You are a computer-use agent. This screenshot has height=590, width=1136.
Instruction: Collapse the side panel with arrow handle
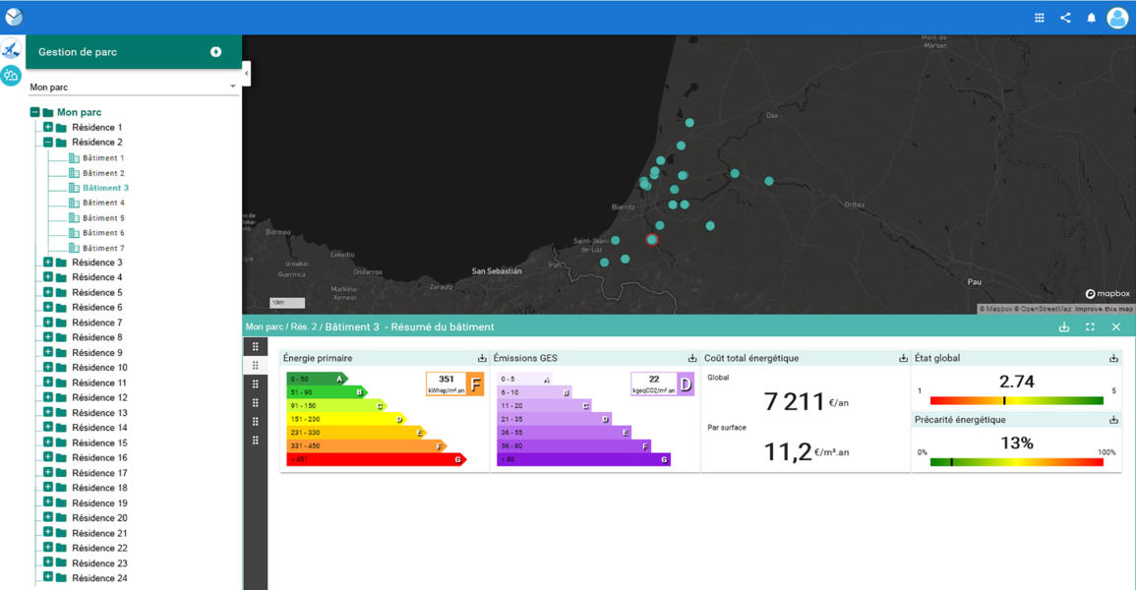pos(246,73)
